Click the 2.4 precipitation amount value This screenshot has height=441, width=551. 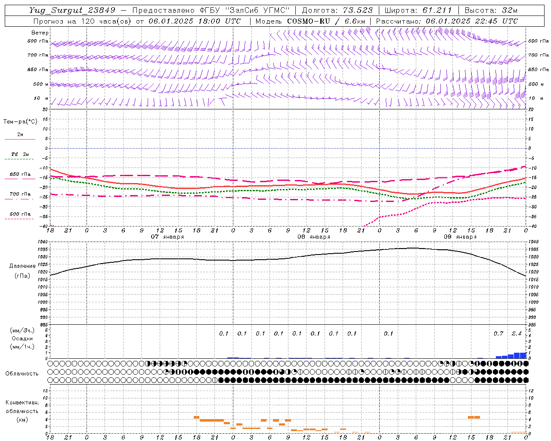517,334
